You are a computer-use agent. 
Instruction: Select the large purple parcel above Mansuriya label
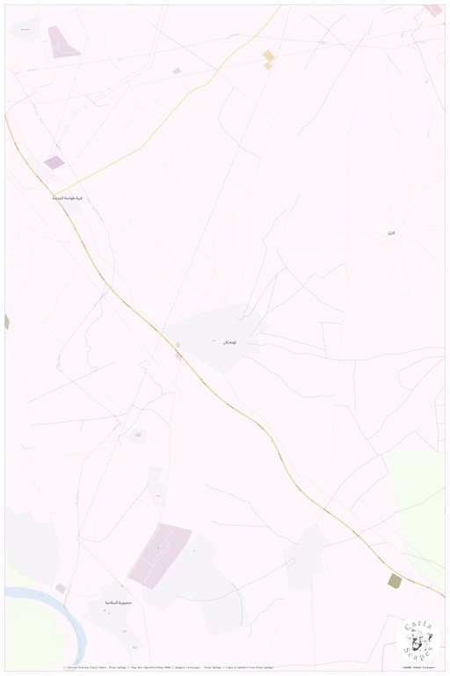160,555
